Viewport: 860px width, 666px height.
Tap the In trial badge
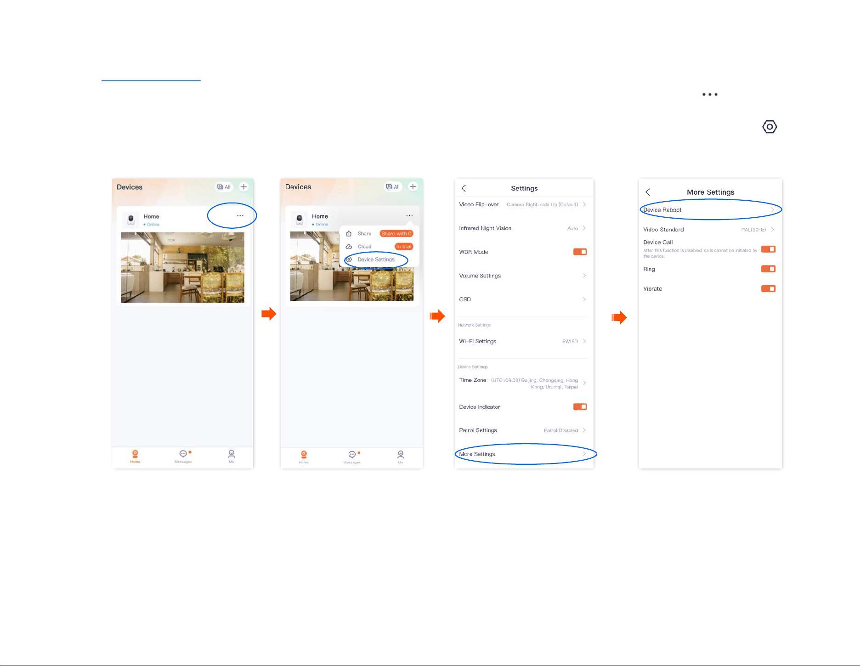[x=404, y=247]
